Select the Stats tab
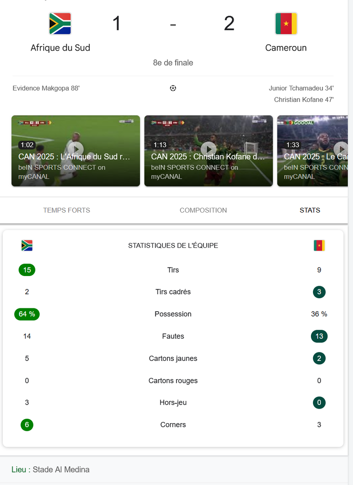The width and height of the screenshot is (353, 485). 310,210
